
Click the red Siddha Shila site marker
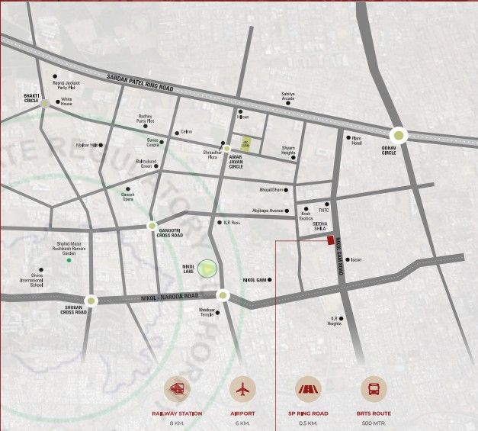pos(330,240)
